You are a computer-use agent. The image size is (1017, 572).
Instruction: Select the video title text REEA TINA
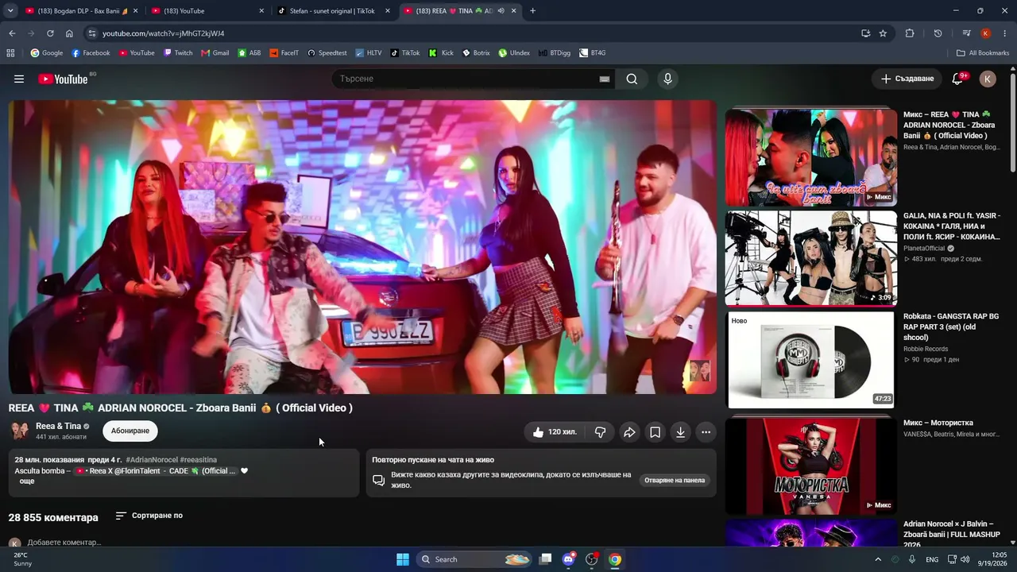180,408
